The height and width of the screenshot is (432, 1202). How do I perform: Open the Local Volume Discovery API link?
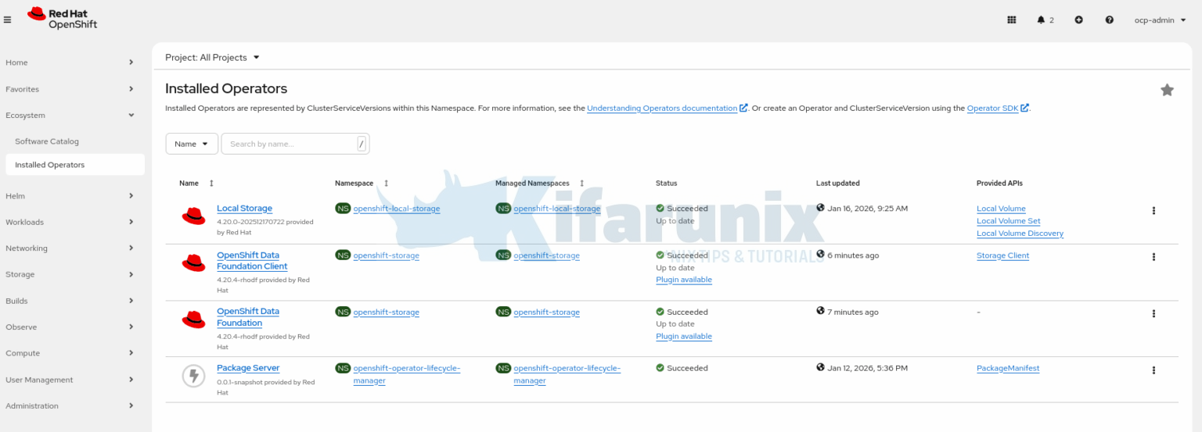click(x=1020, y=234)
